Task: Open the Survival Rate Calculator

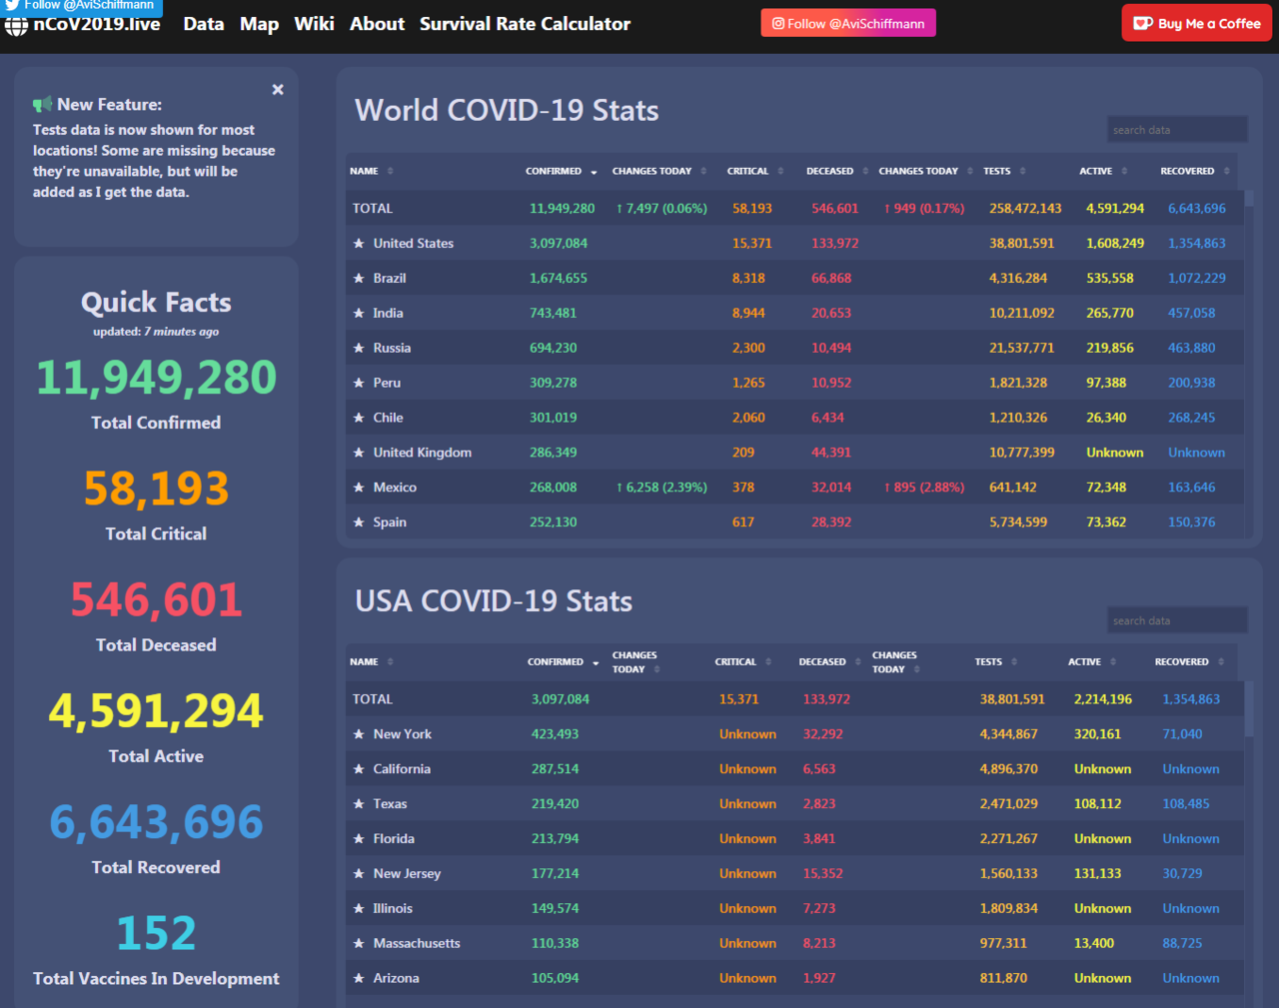Action: pyautogui.click(x=525, y=24)
